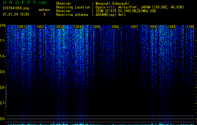Click the 1058 time marker
Viewport: 197px width, 125px height.
click(x=153, y=27)
